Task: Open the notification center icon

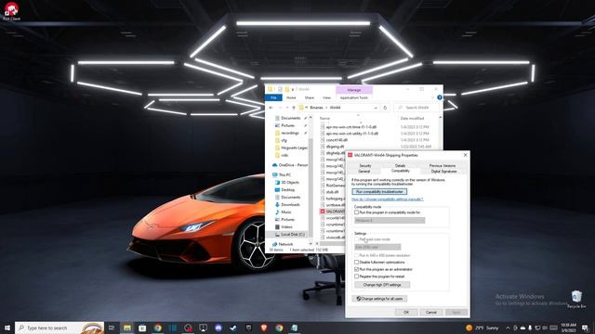Action: click(585, 328)
